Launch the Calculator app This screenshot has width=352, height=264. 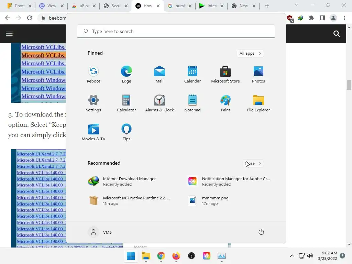point(126,103)
